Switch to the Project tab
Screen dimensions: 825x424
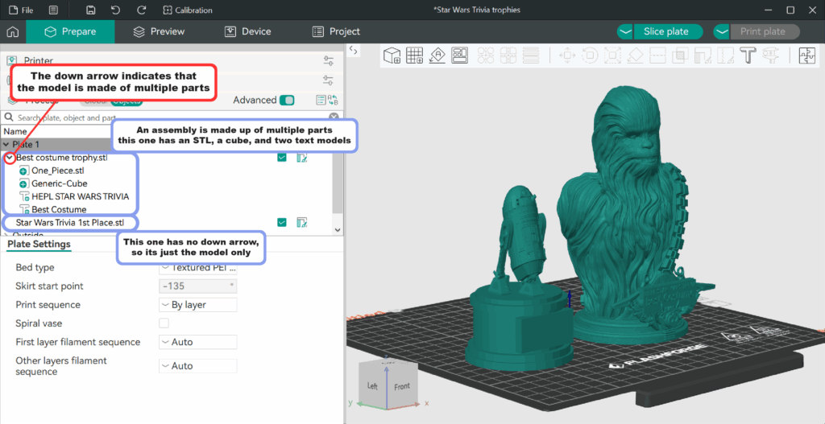pos(336,31)
